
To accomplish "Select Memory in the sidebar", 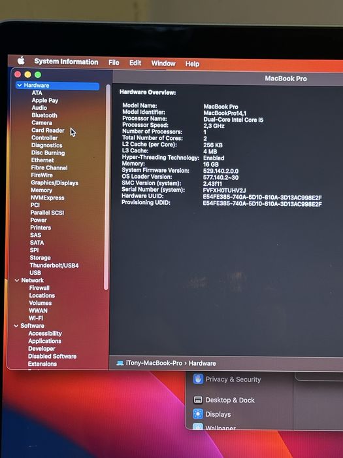I will (41, 190).
